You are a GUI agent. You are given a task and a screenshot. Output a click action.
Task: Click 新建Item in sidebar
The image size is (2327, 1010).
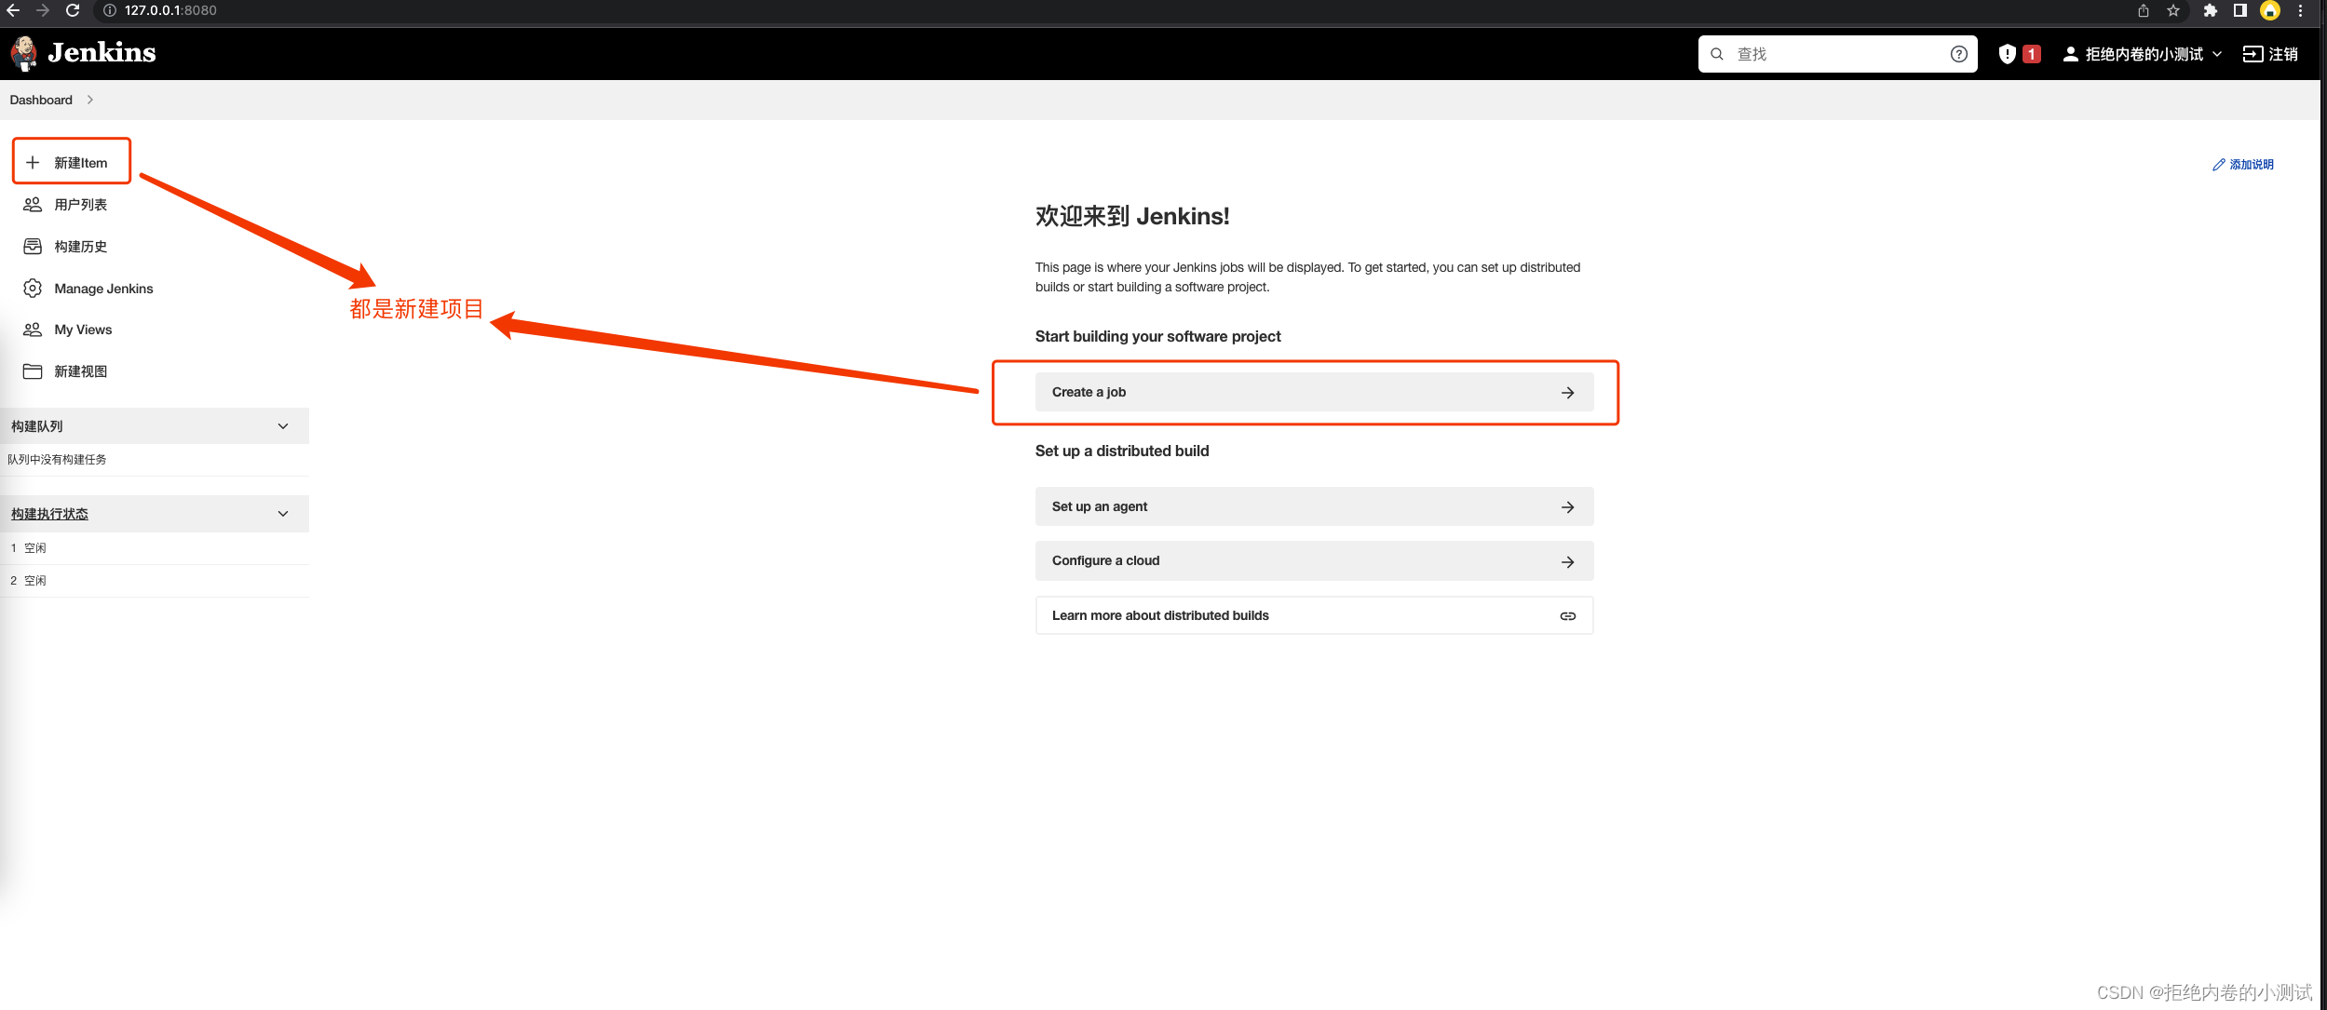pos(72,162)
